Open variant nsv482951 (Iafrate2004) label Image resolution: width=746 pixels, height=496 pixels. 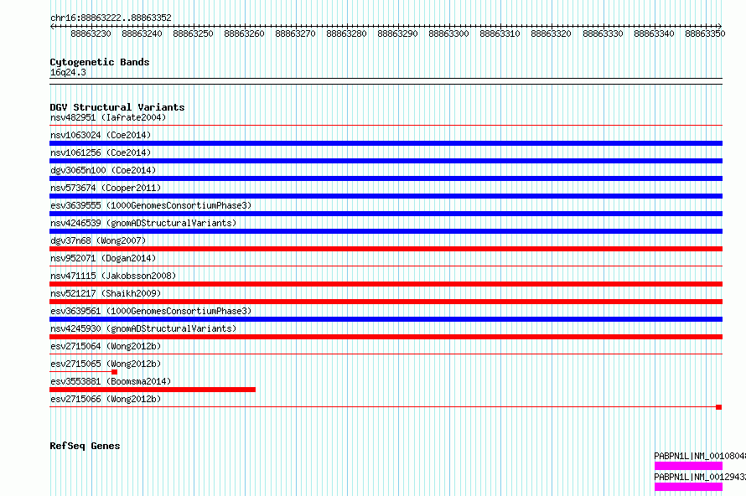tap(108, 117)
